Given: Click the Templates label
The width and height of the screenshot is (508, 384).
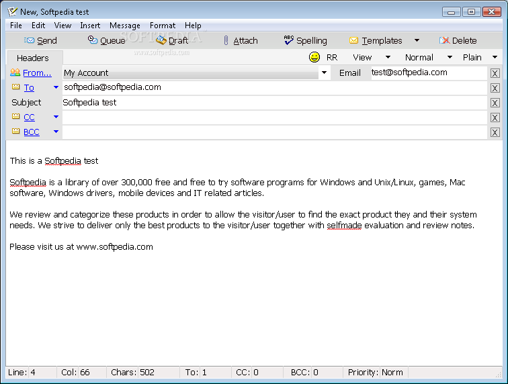Looking at the screenshot, I should pyautogui.click(x=382, y=40).
